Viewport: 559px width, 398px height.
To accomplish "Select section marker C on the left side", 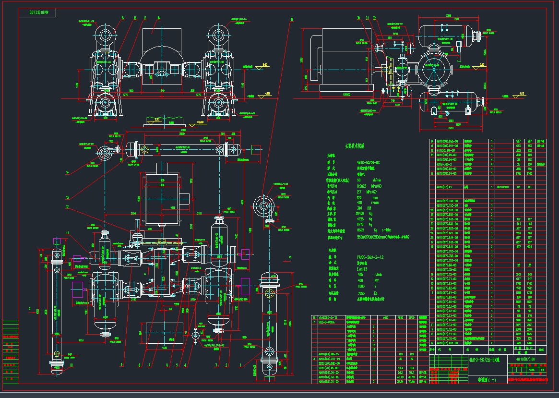I will [30, 309].
